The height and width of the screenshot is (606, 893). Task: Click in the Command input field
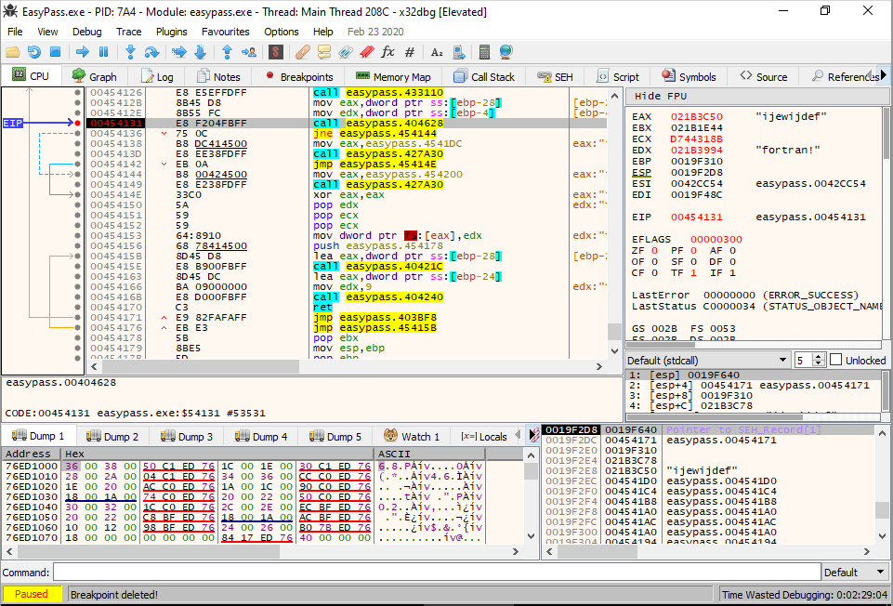pyautogui.click(x=437, y=573)
